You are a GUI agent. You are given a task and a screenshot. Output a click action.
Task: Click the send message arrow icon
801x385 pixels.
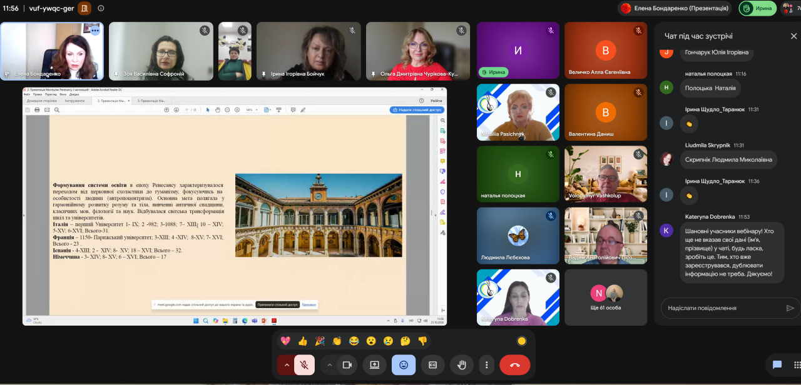(x=790, y=307)
